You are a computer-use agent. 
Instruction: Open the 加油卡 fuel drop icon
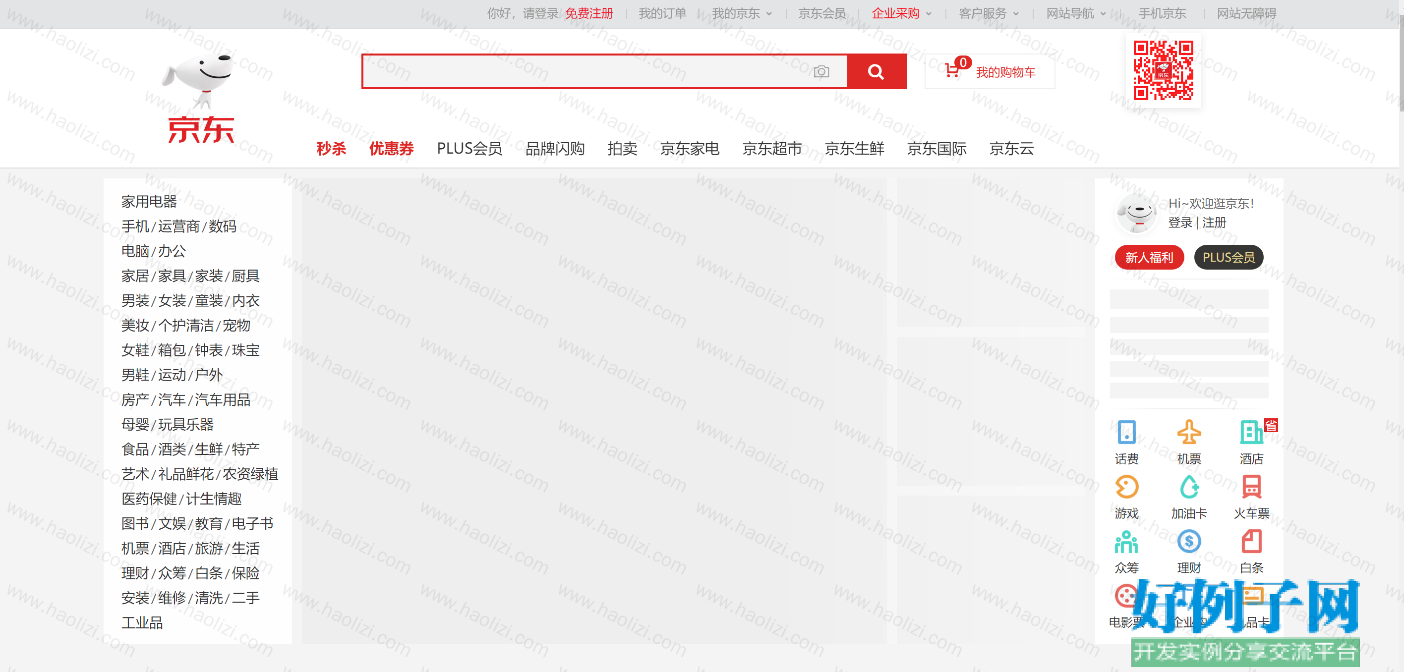click(x=1189, y=487)
